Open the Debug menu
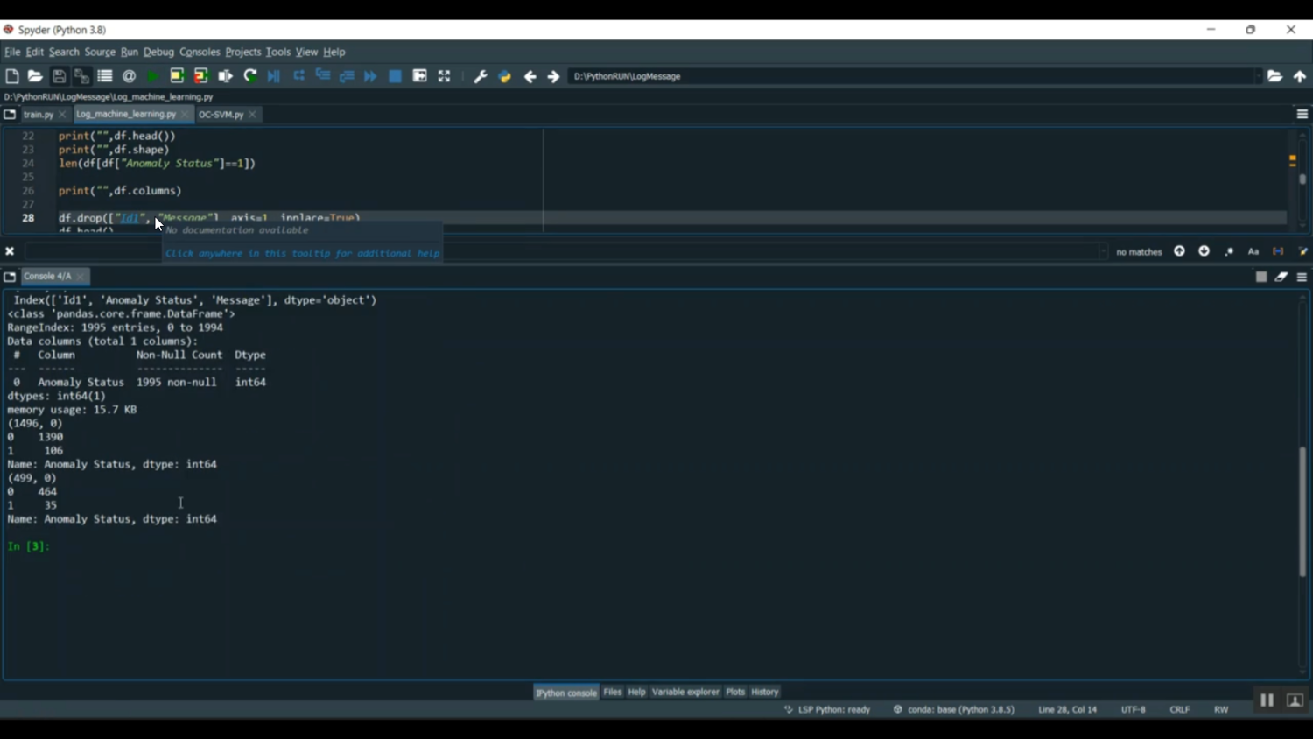This screenshot has width=1313, height=739. point(158,53)
